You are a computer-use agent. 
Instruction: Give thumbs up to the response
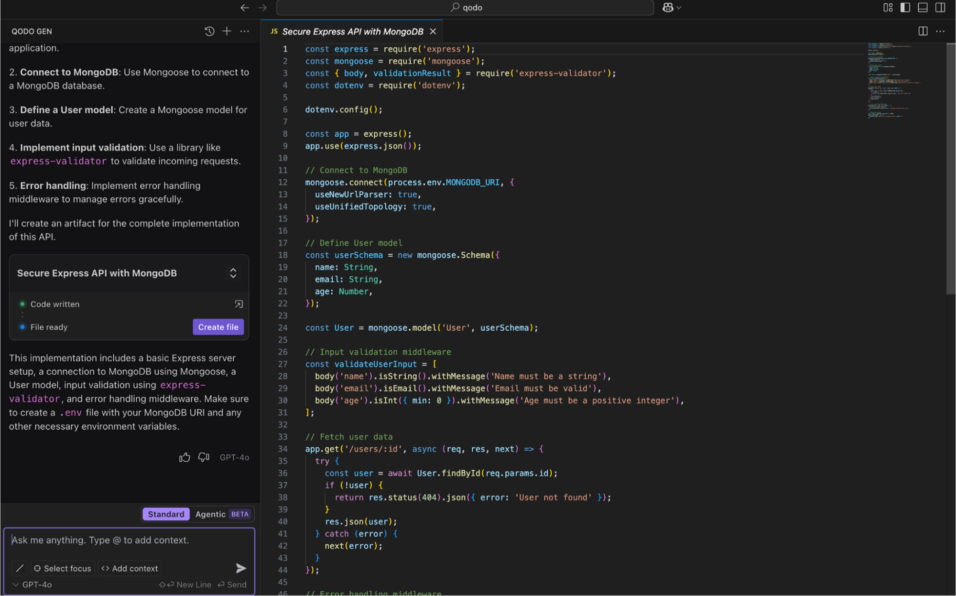pyautogui.click(x=185, y=457)
